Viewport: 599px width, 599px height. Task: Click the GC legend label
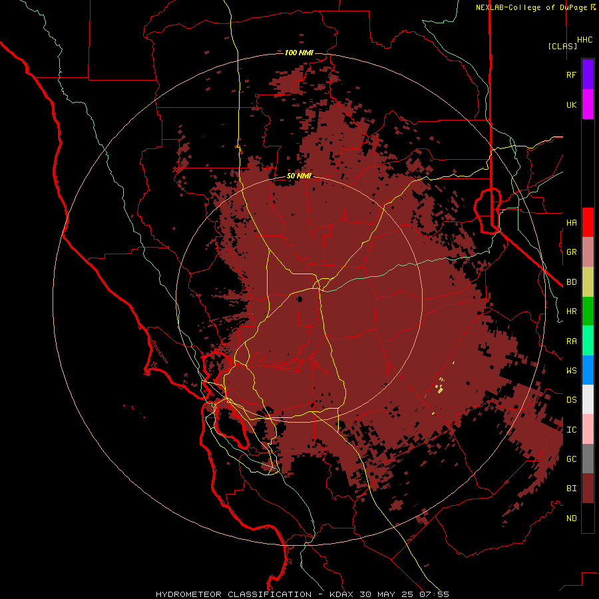(x=571, y=459)
